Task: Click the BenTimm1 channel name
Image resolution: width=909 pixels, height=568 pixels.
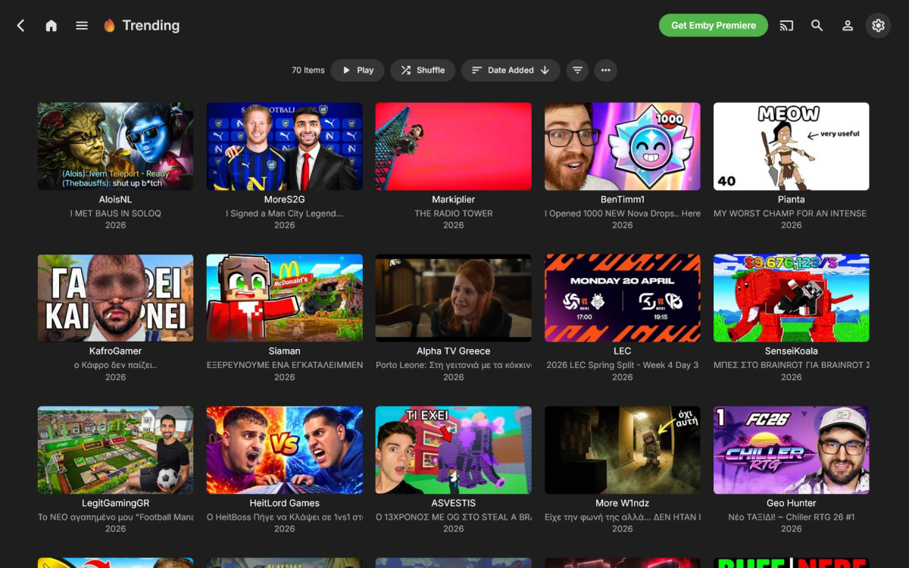Action: tap(623, 200)
